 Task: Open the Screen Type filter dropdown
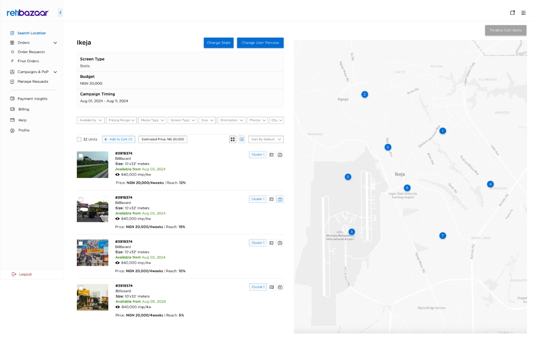click(x=183, y=120)
